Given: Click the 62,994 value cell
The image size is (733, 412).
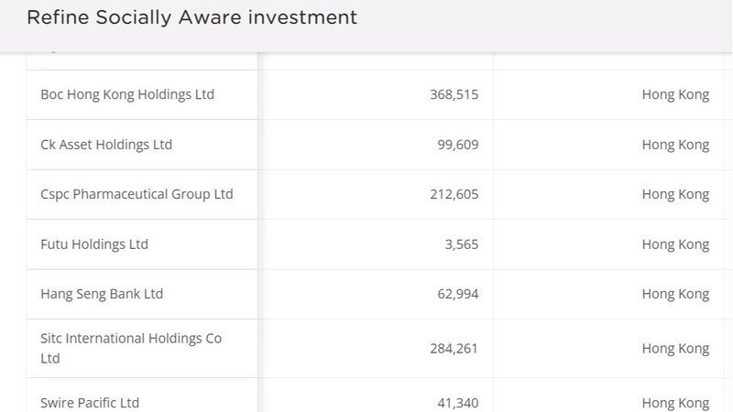Looking at the screenshot, I should point(457,294).
